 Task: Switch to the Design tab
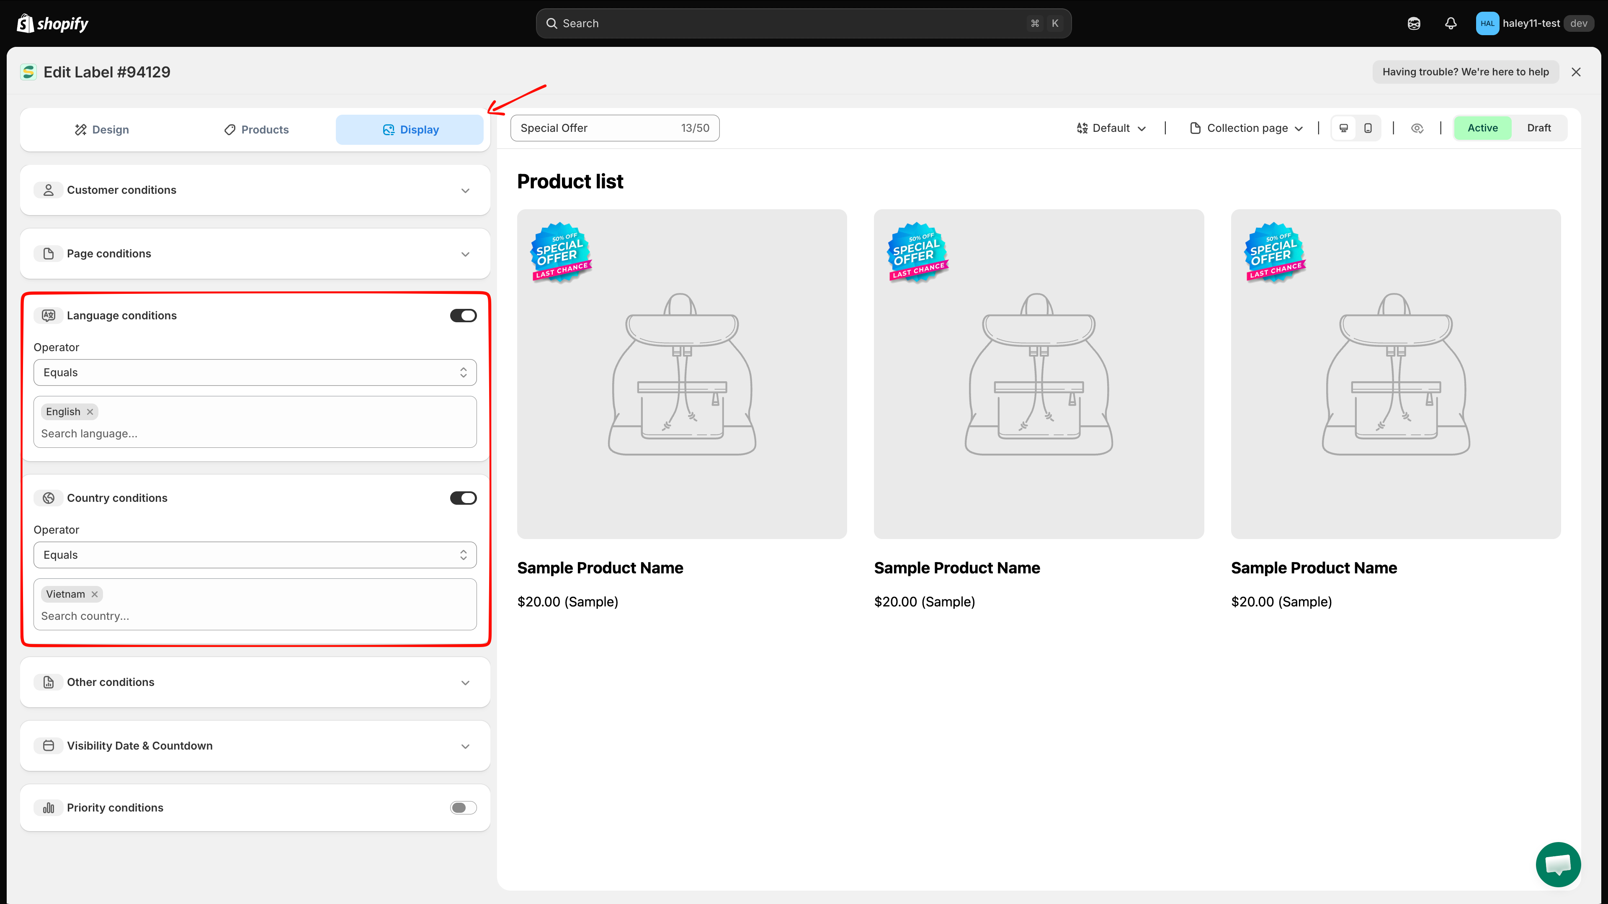102,130
